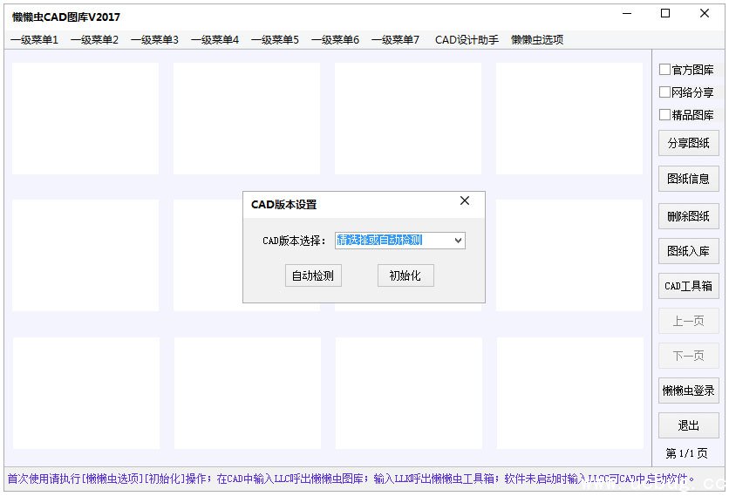Viewport: 729px width, 496px height.
Task: Enable the 官方图库 checkbox
Action: click(x=665, y=70)
